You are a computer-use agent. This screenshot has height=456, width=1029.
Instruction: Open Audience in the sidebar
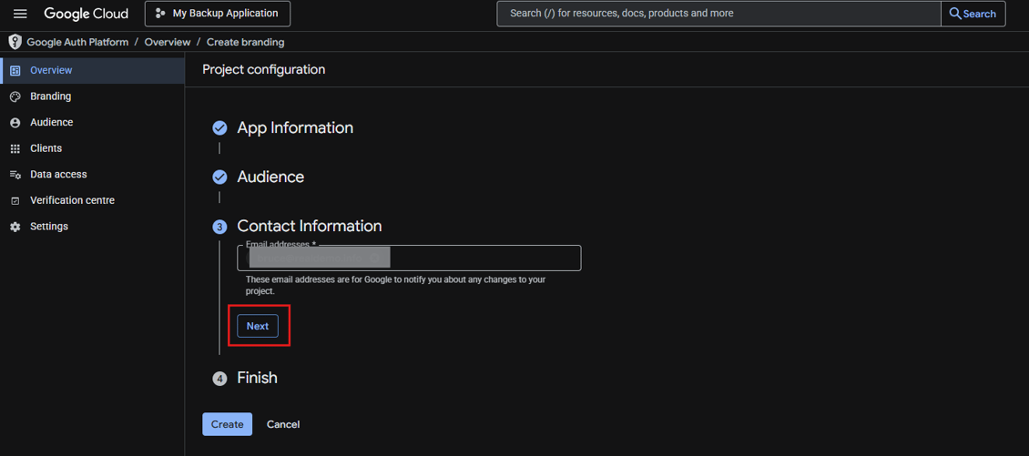coord(93,122)
